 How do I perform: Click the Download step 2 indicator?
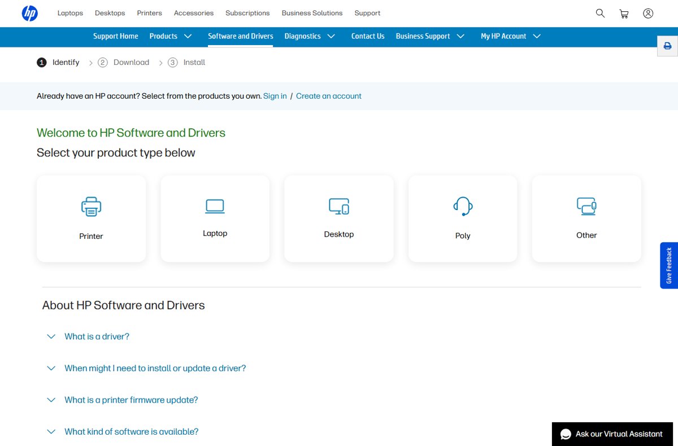(124, 63)
